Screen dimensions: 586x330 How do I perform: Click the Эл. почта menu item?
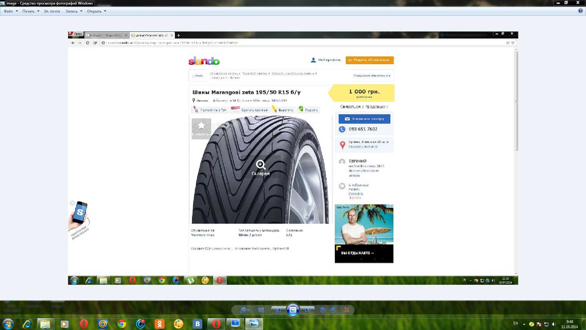click(52, 11)
